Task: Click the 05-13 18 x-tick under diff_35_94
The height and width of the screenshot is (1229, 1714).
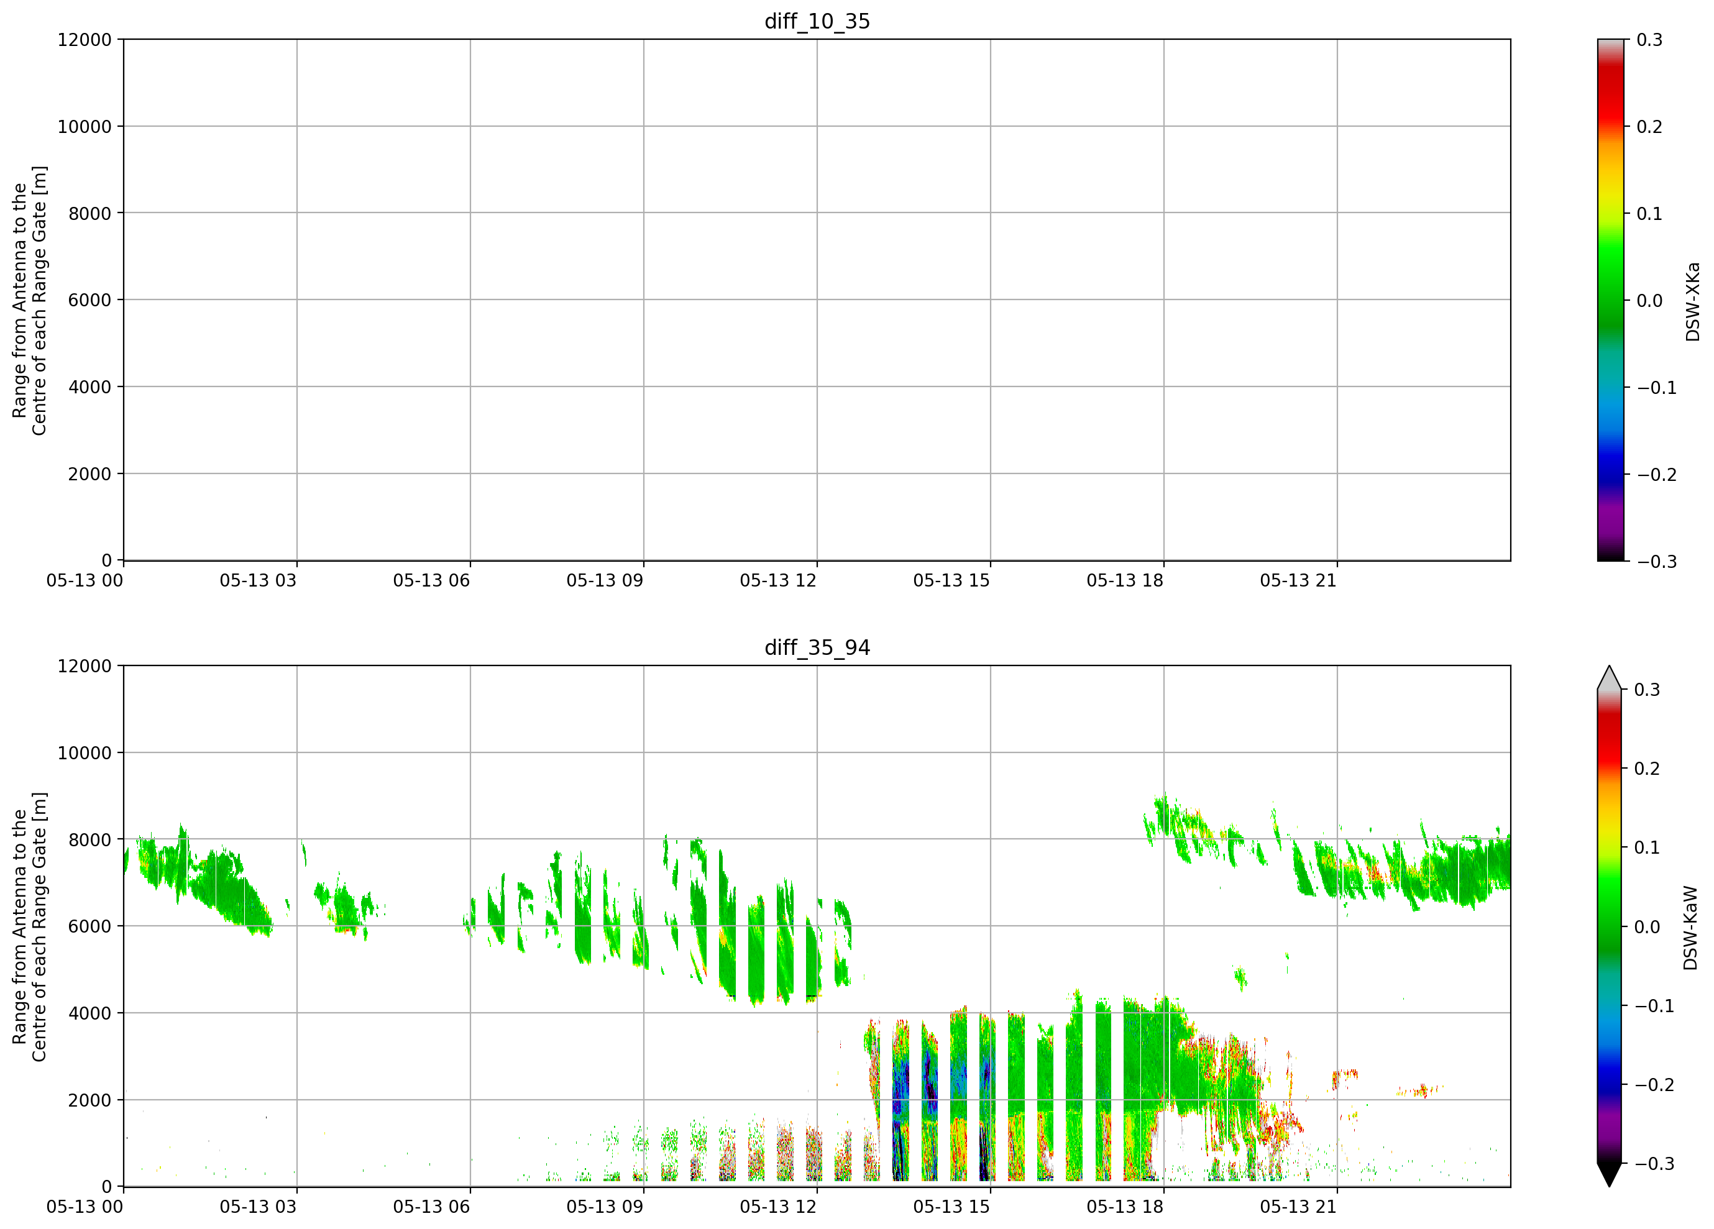Action: pos(1125,1207)
